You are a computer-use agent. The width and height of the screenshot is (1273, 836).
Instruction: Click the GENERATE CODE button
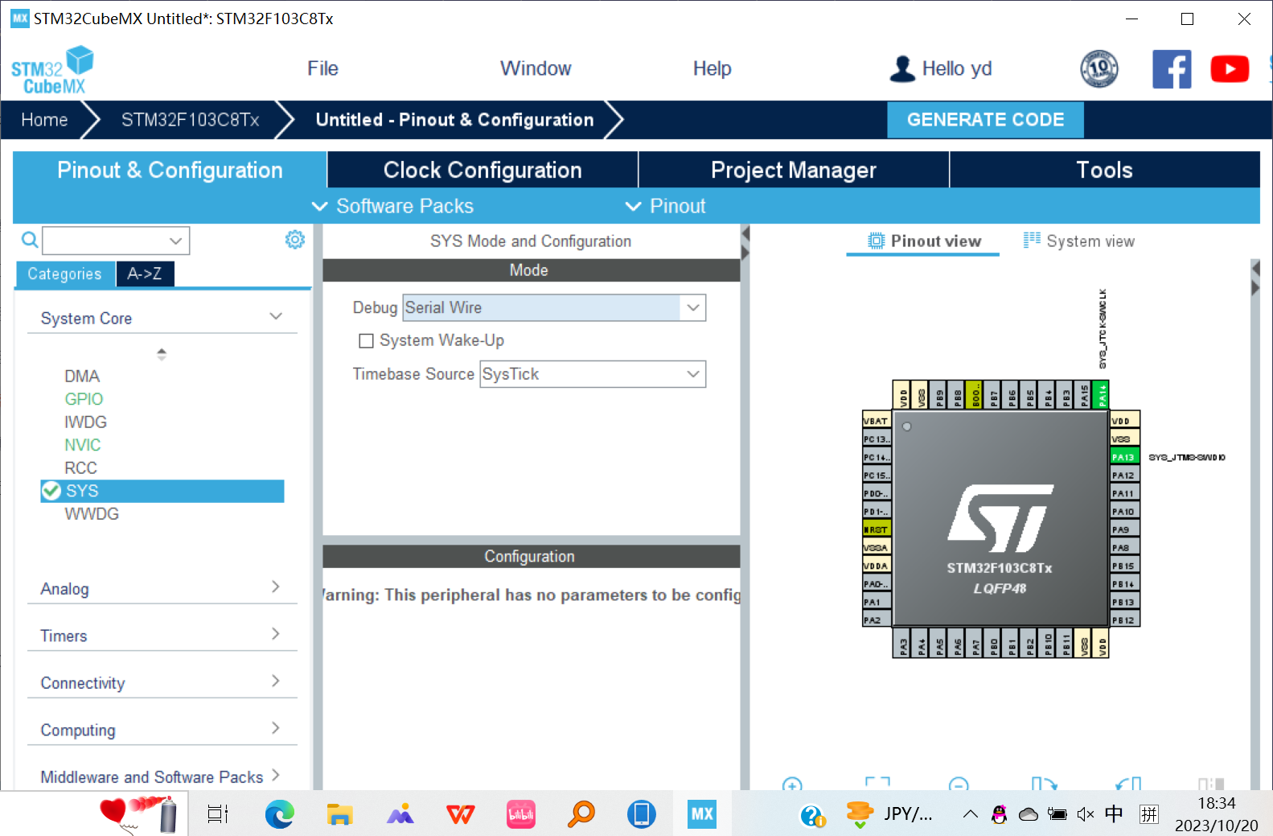click(985, 119)
